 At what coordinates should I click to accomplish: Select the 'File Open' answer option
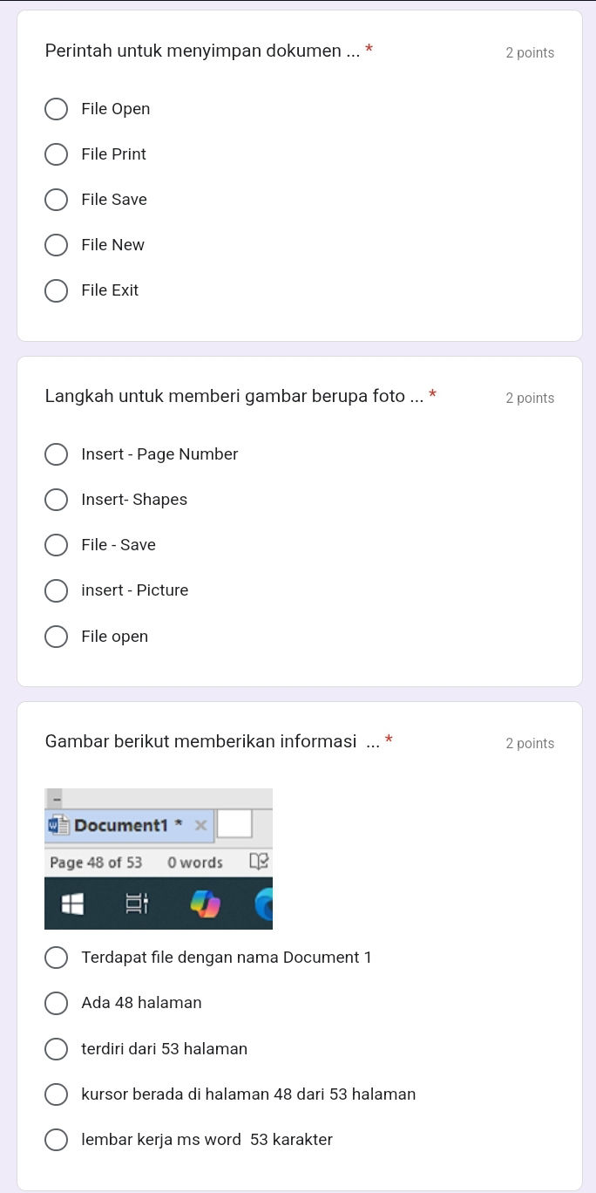tap(57, 109)
